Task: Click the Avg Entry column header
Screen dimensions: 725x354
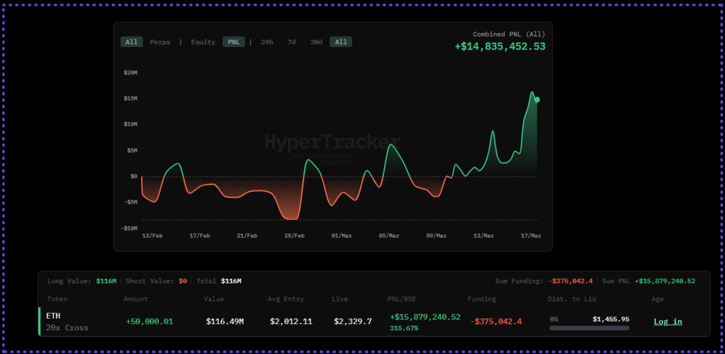Action: pos(286,299)
